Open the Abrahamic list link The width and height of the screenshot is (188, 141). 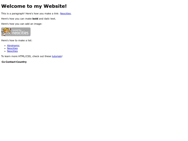[x=13, y=46]
